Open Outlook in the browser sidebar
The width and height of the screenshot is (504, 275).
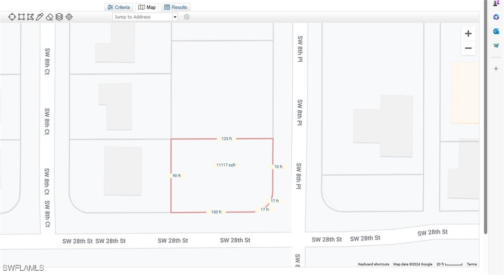click(x=496, y=31)
